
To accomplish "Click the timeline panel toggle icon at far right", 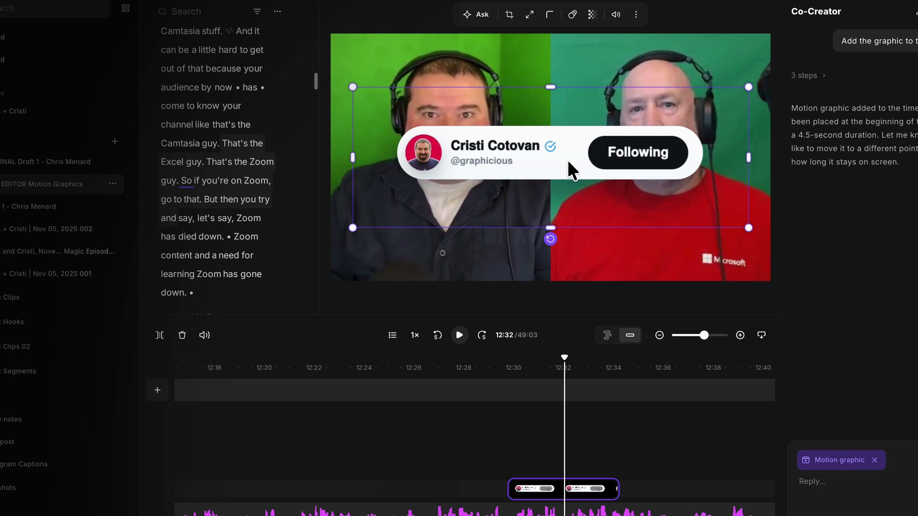I will point(761,335).
